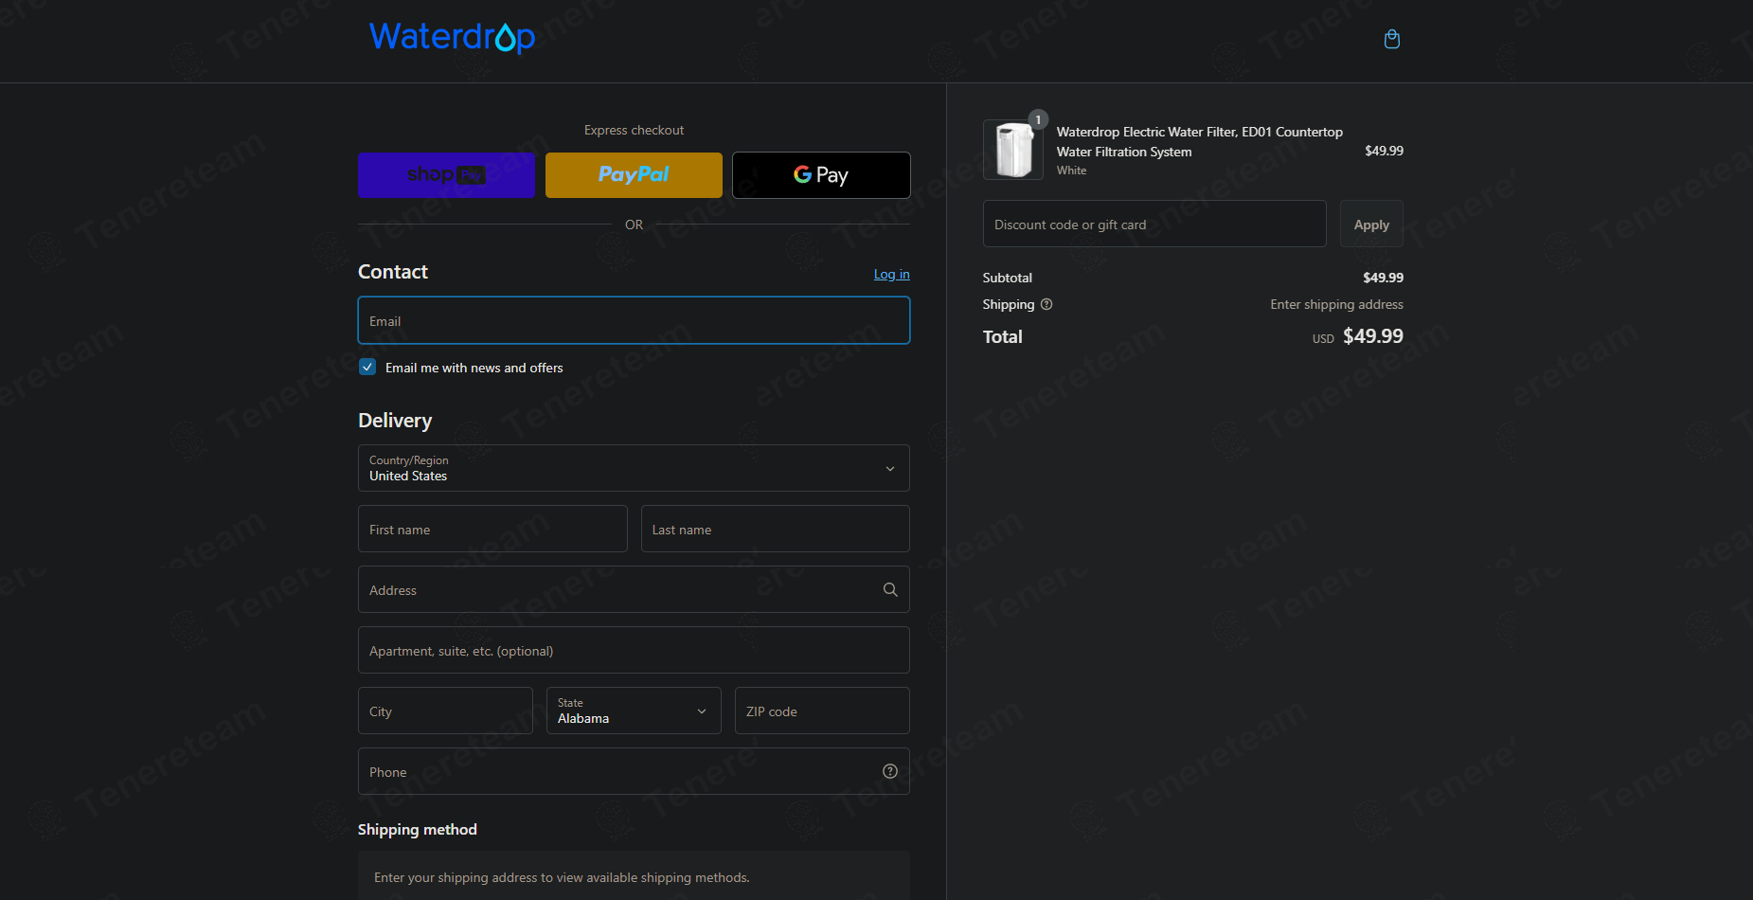This screenshot has width=1753, height=900.
Task: Click the Subtotal $49.99 value
Action: click(1383, 278)
